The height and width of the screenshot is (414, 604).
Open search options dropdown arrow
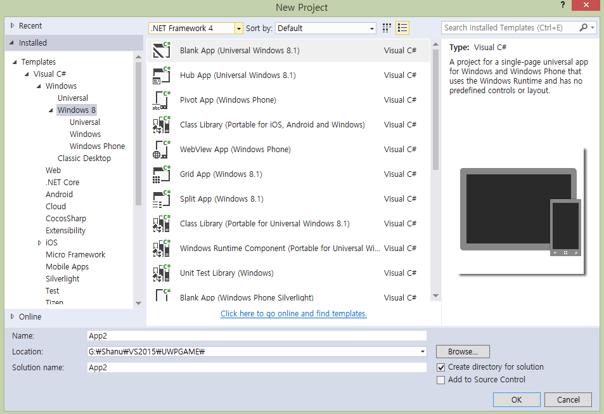coord(593,27)
